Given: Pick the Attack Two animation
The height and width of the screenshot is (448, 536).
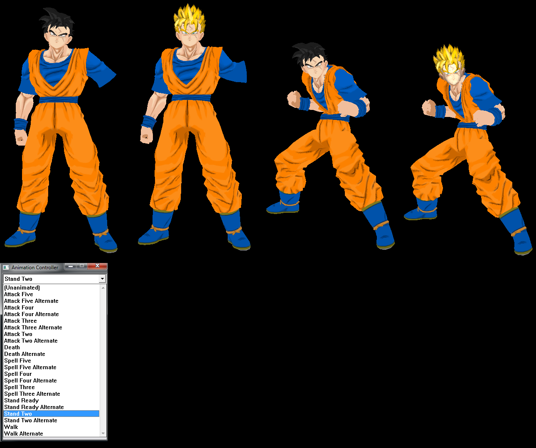Looking at the screenshot, I should pos(52,334).
